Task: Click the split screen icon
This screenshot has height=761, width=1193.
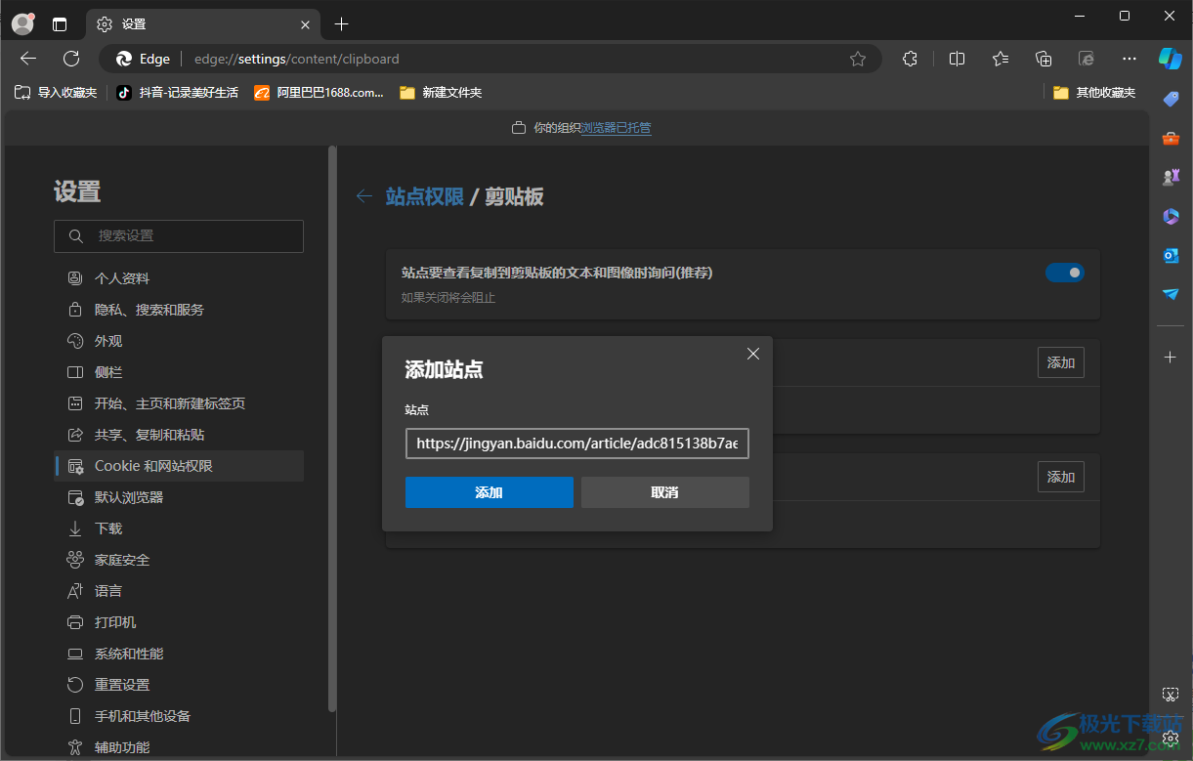Action: 957,59
